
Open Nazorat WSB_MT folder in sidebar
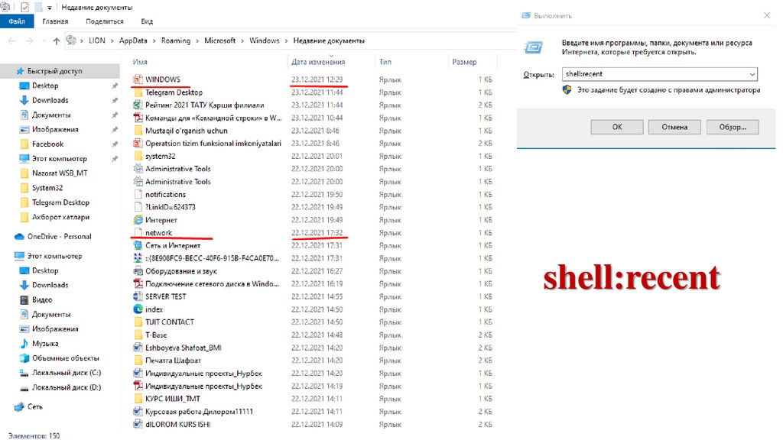60,173
